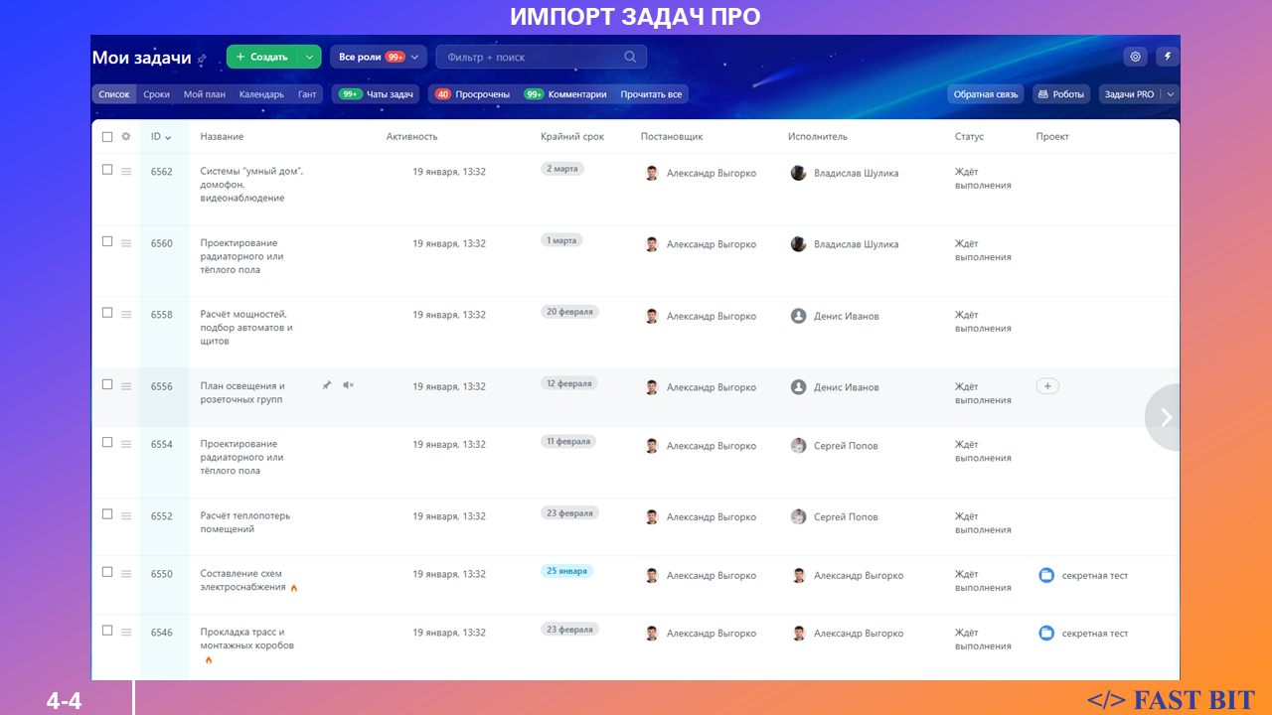The width and height of the screenshot is (1272, 715).
Task: Open the "Все роли" dropdown
Action: [x=379, y=57]
